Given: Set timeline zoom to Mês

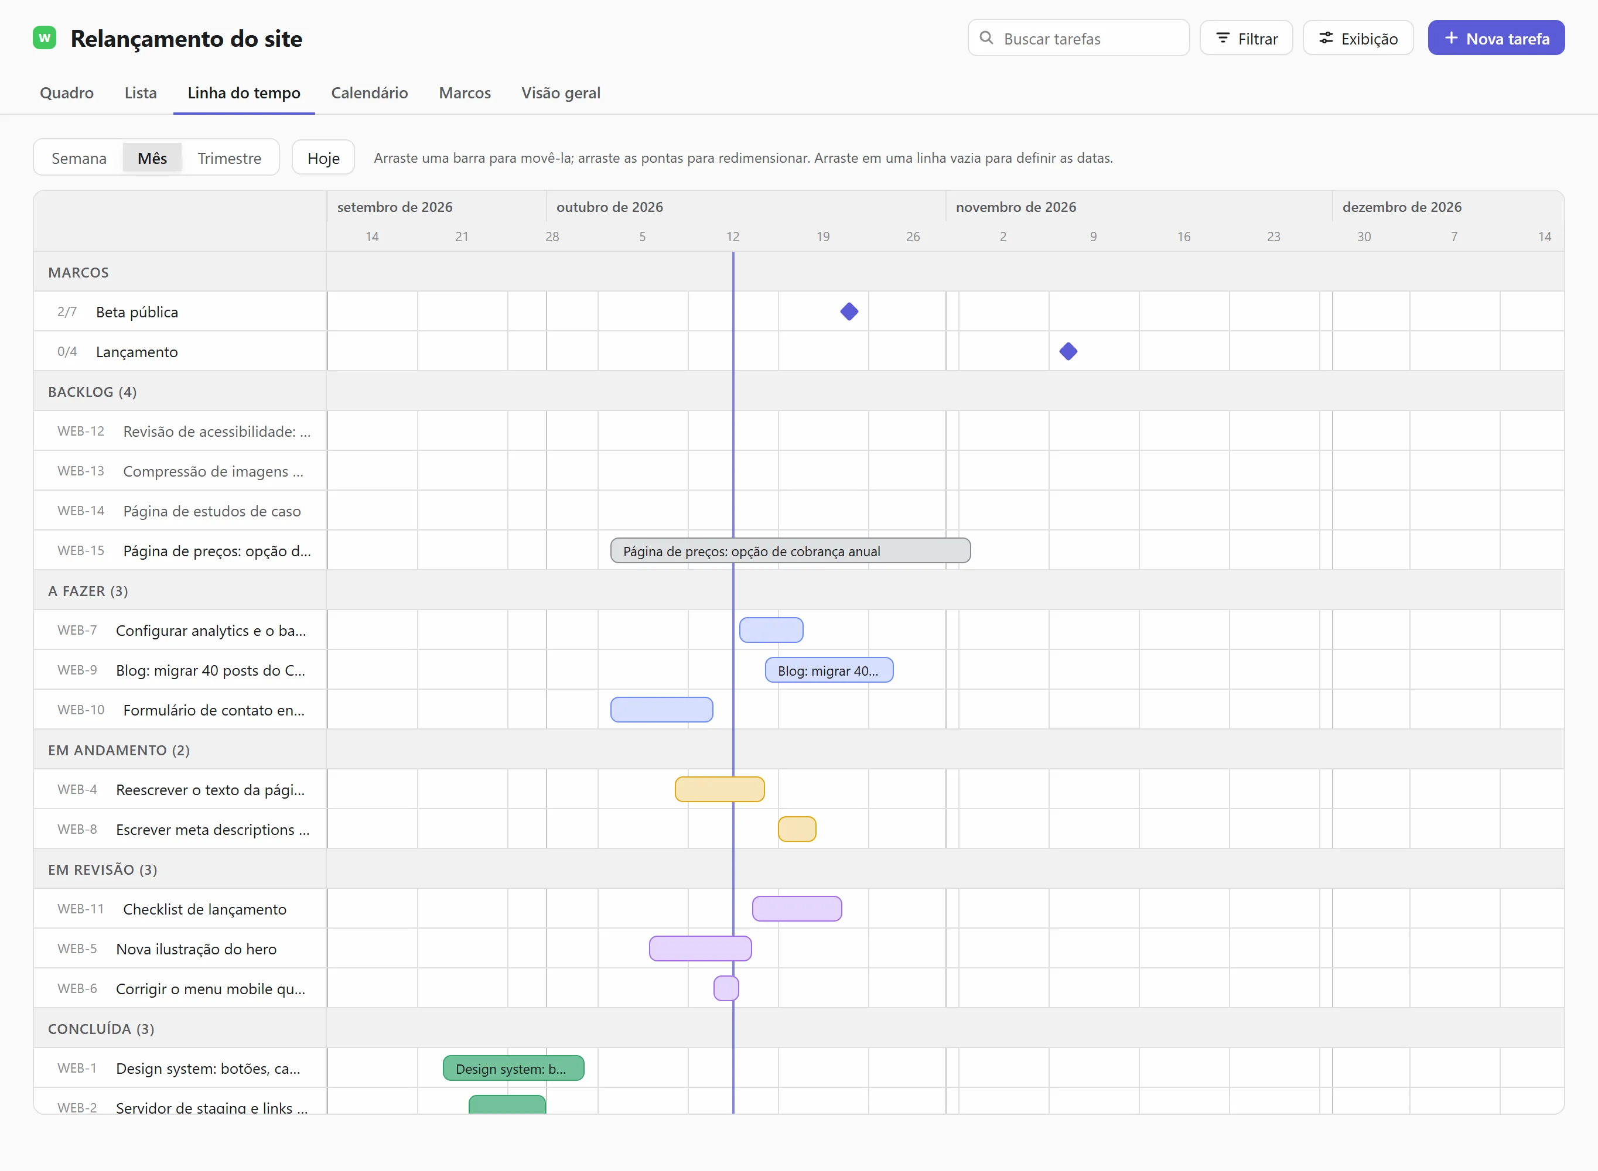Looking at the screenshot, I should 152,158.
